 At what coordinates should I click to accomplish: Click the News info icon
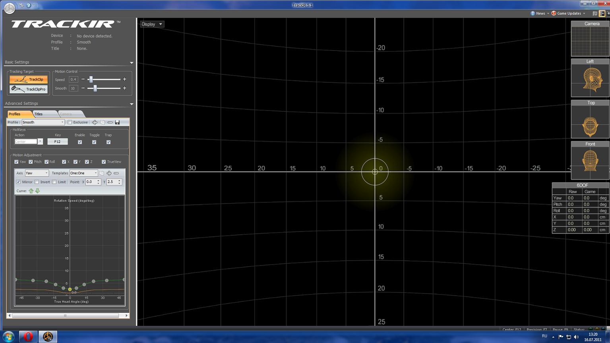(x=533, y=13)
